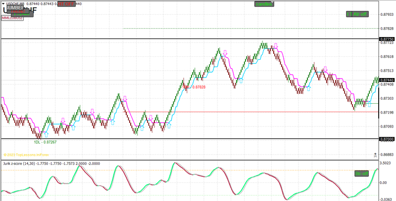Toggle the red TREND button
Viewport: 396px width, 201px height.
pos(19,11)
